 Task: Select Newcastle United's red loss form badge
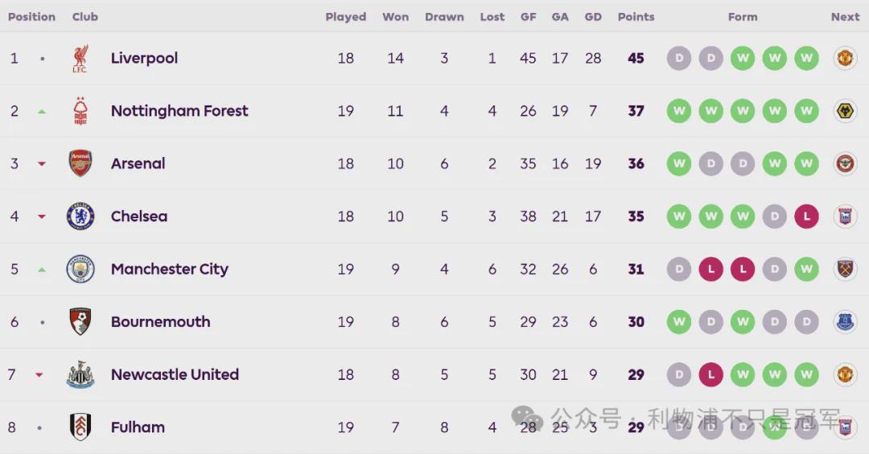[711, 375]
